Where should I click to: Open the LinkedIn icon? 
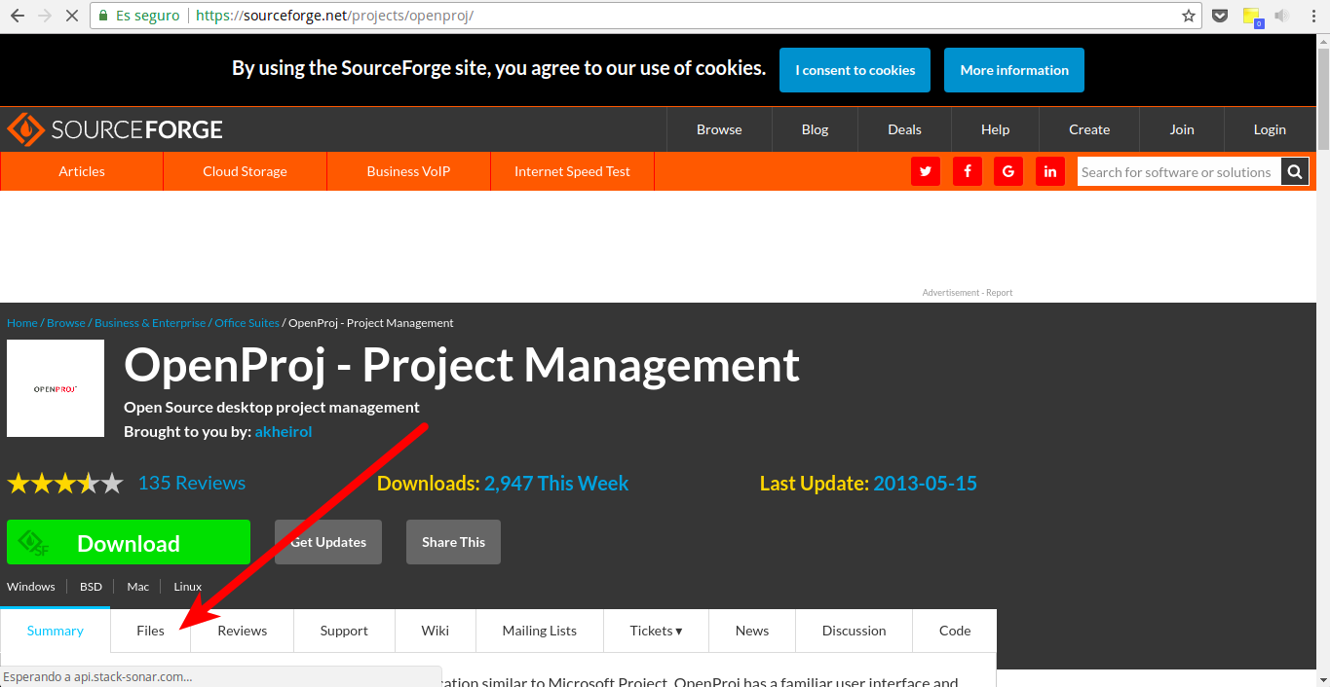pyautogui.click(x=1050, y=171)
